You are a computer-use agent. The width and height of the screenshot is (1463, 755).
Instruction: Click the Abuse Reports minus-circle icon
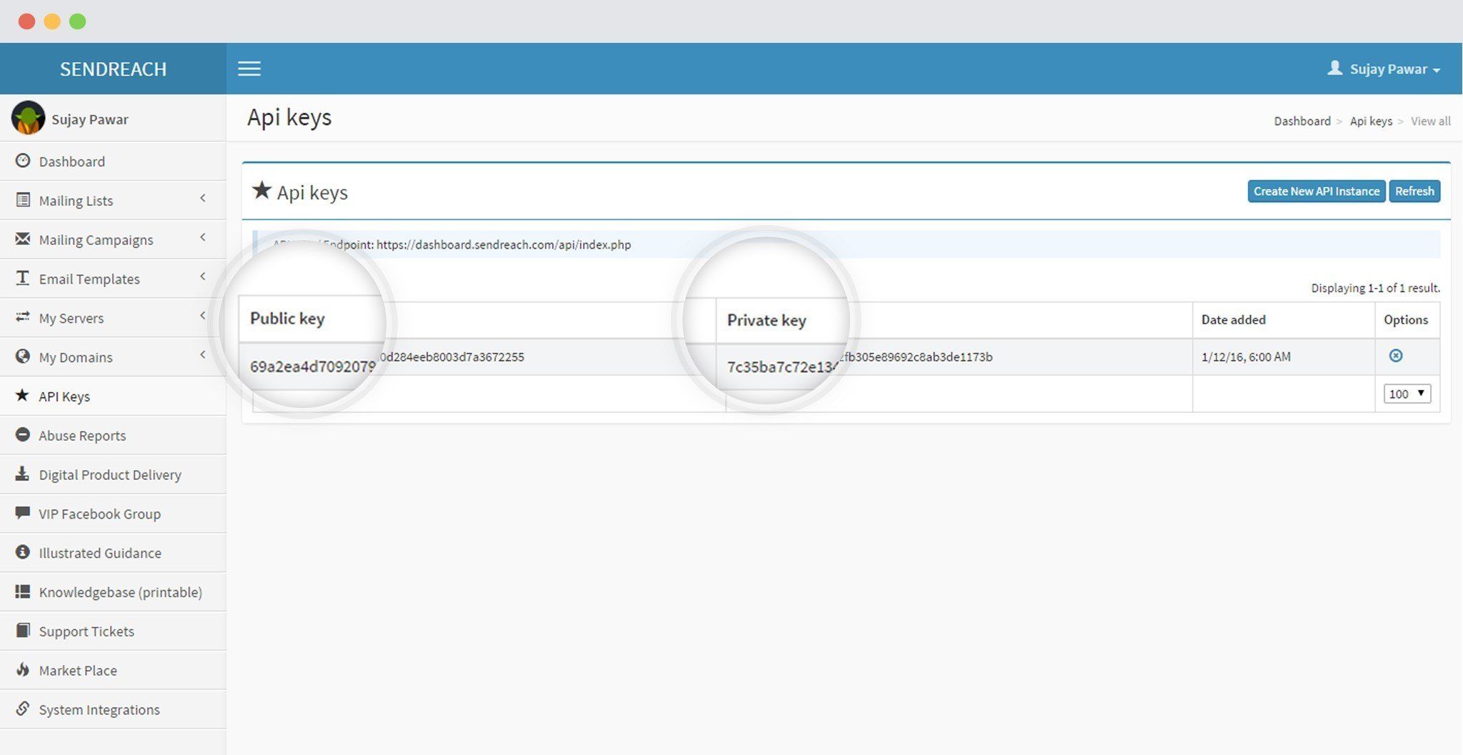click(x=23, y=434)
